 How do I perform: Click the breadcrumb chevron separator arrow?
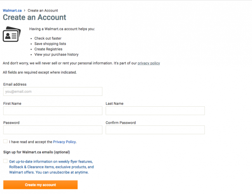pyautogui.click(x=24, y=10)
